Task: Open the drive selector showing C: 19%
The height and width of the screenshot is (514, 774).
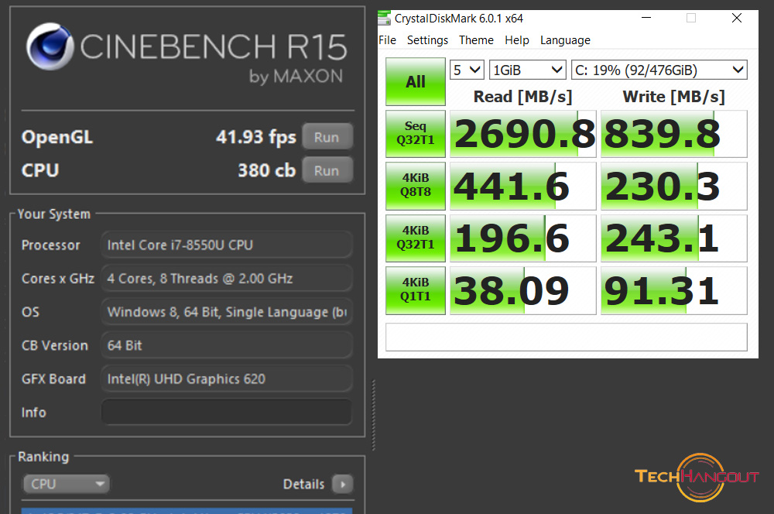Action: [659, 70]
